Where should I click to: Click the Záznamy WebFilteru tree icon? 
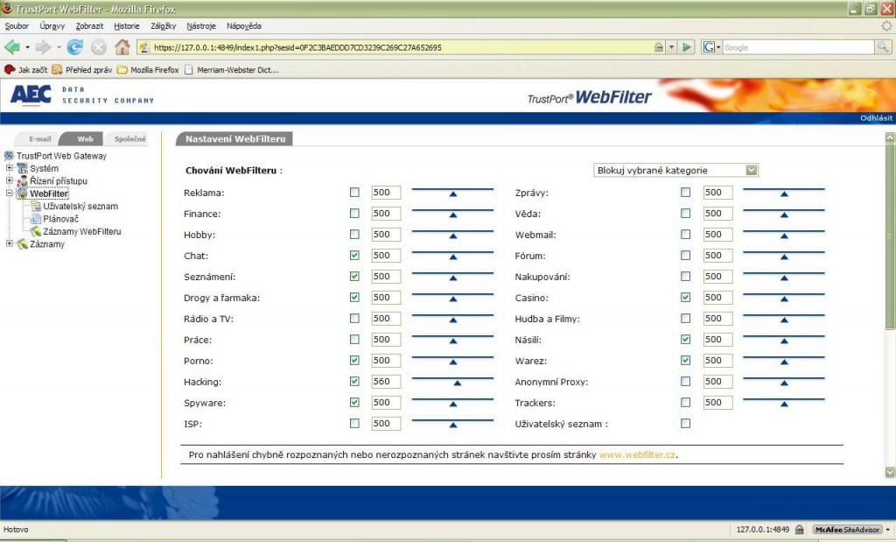[36, 231]
